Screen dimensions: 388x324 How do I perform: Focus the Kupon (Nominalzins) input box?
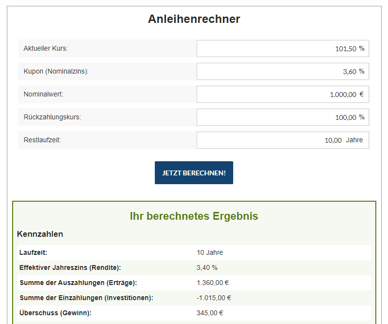282,72
